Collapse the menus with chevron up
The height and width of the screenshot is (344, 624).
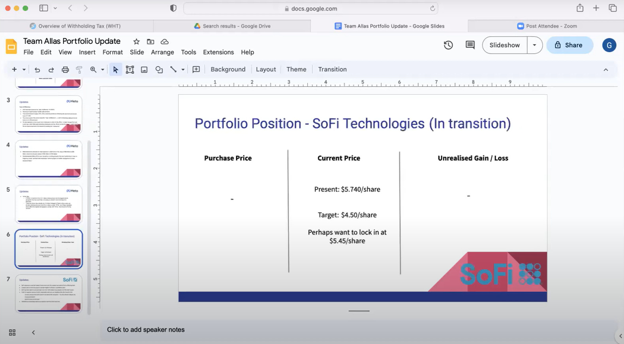605,69
